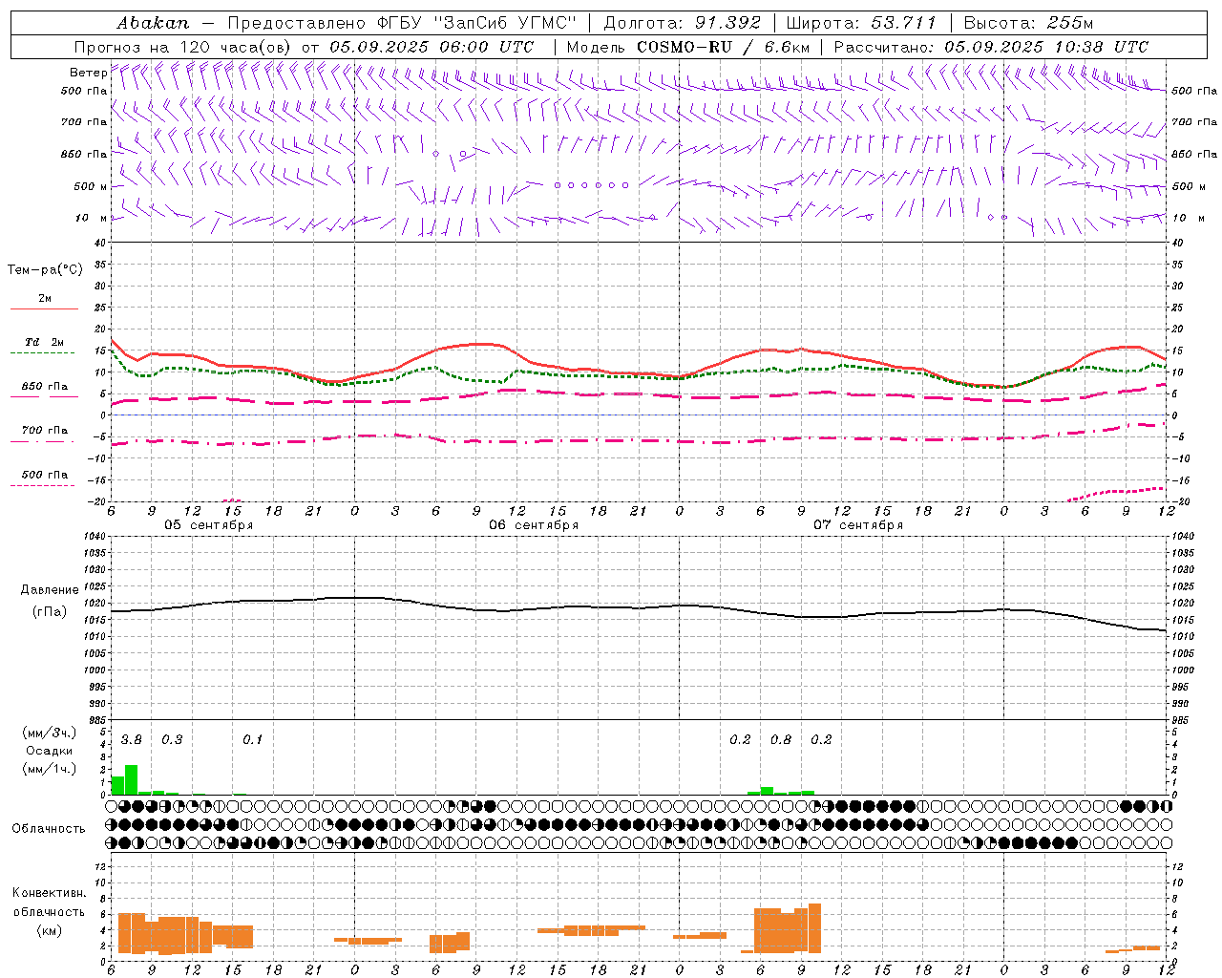Click the "Ветер" wind panel label
This screenshot has height=978, width=1222.
88,73
